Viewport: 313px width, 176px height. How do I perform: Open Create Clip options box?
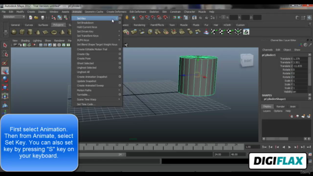click(120, 54)
